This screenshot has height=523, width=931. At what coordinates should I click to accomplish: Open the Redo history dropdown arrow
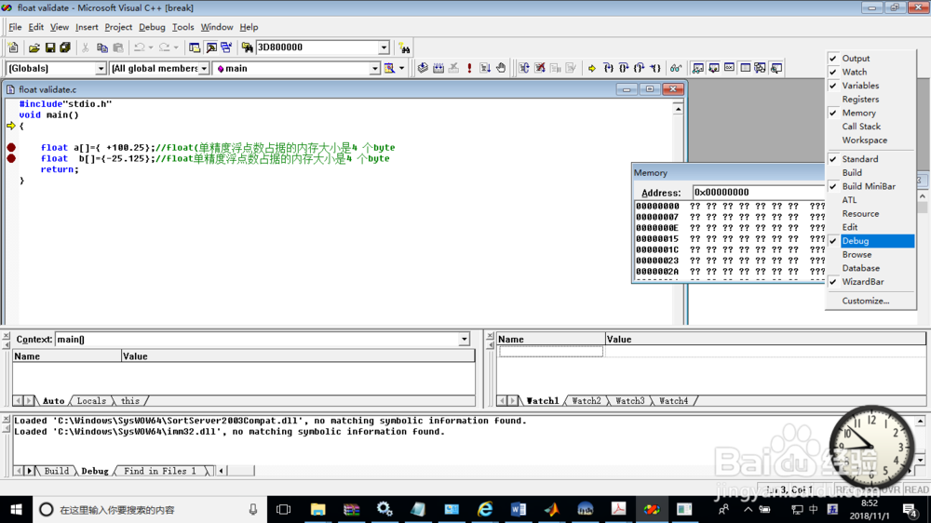[x=176, y=47]
